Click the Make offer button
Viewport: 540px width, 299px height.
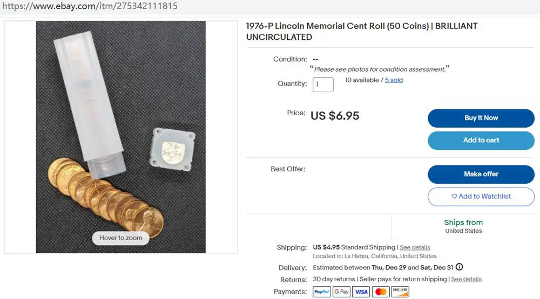(481, 174)
